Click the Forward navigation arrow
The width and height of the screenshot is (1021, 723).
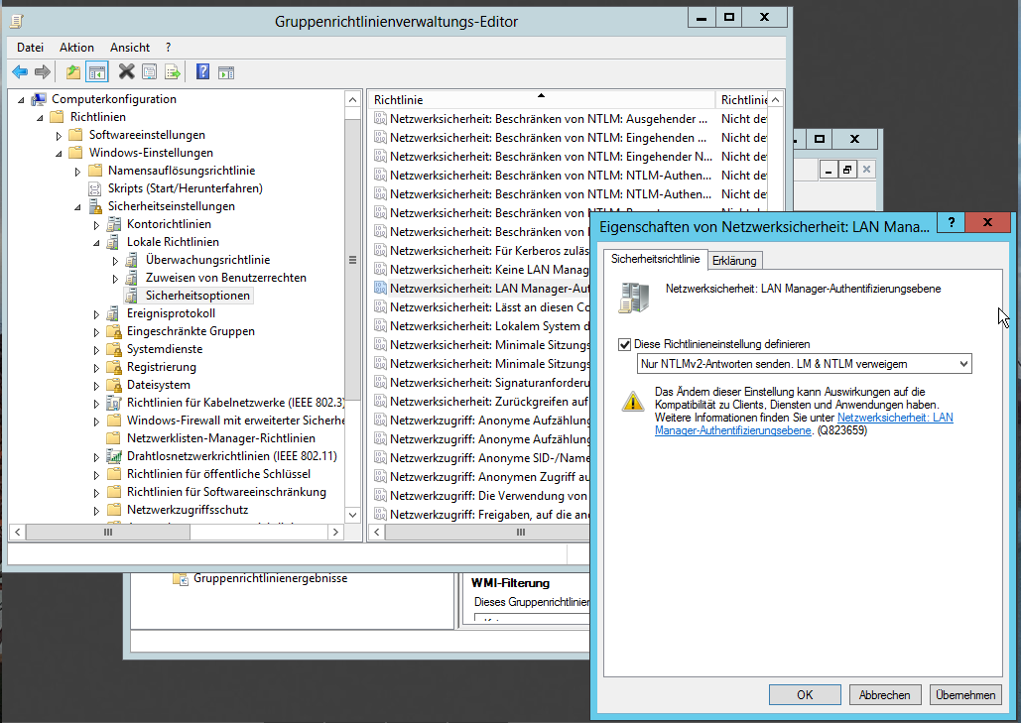(x=41, y=70)
